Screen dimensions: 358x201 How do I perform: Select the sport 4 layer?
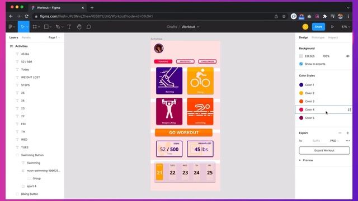(x=31, y=186)
